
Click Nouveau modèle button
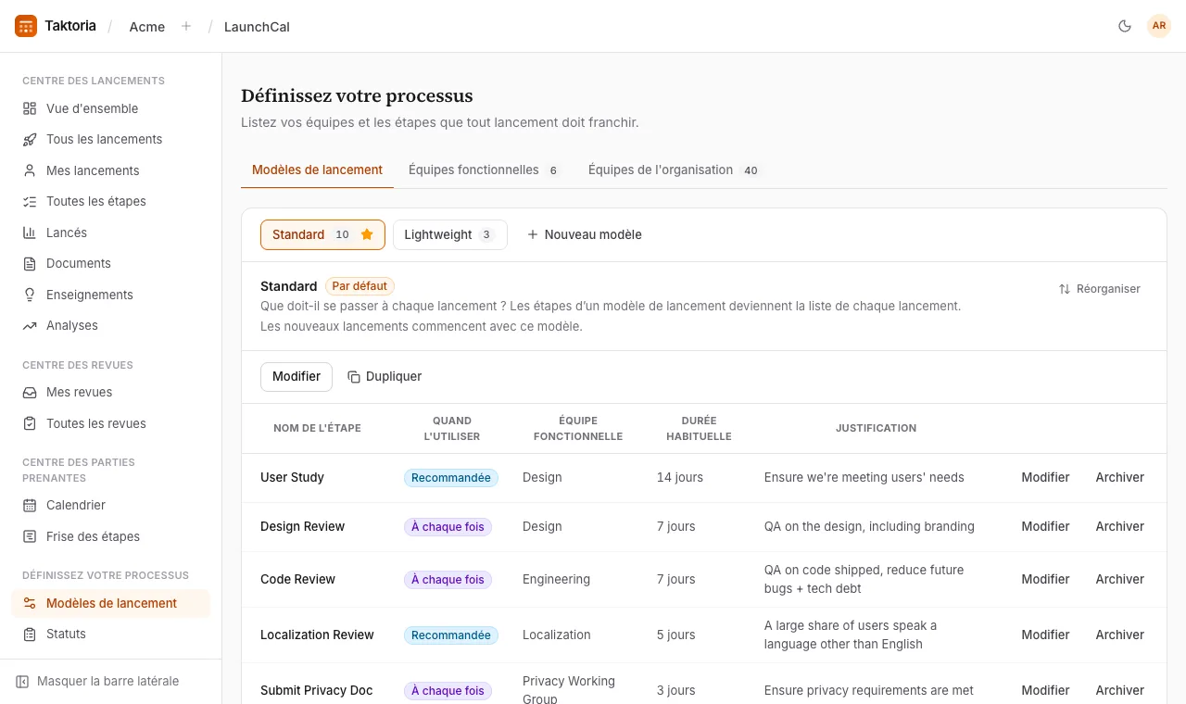coord(585,234)
